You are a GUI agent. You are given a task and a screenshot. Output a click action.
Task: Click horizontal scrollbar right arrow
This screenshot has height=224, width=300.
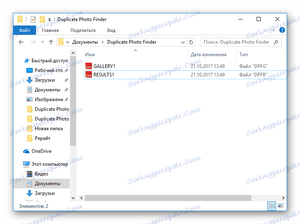click(283, 198)
